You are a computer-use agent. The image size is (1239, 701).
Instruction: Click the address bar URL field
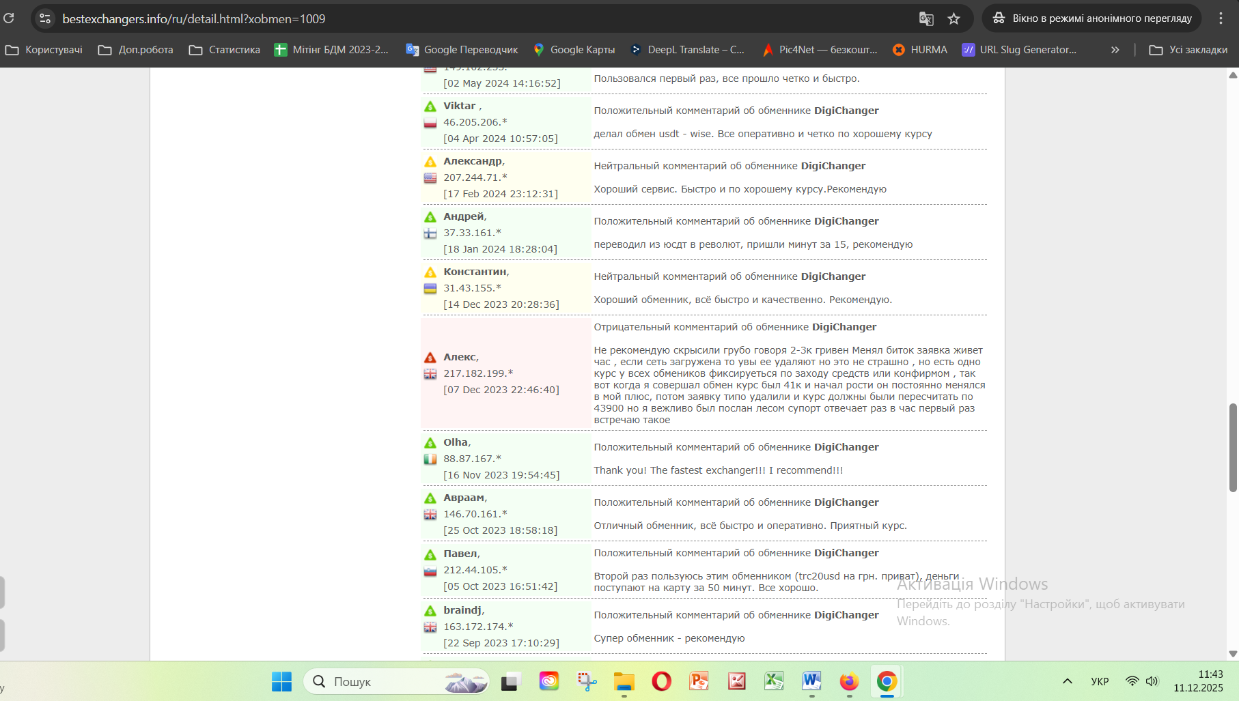pyautogui.click(x=478, y=18)
